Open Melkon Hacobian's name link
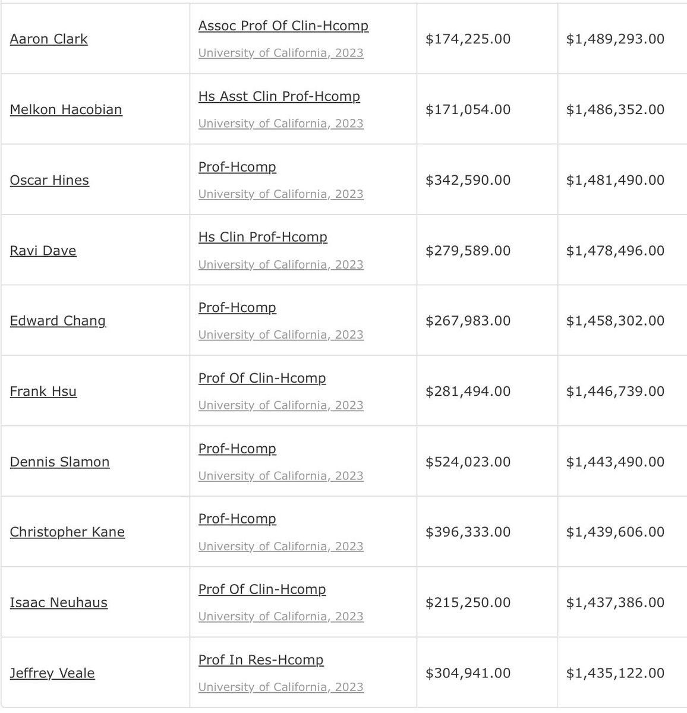Screen dimensions: 687x713 66,110
